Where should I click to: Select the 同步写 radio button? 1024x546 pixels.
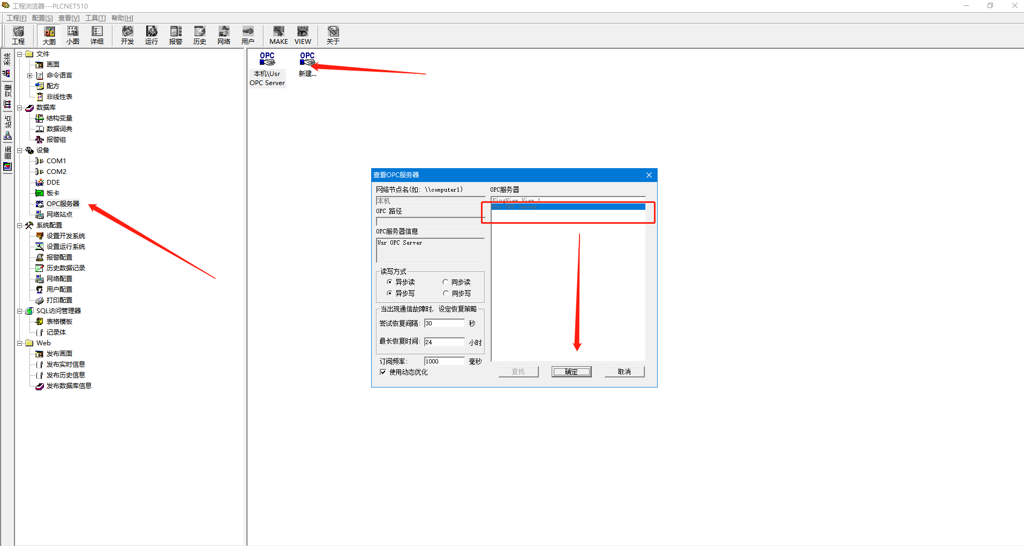[x=446, y=293]
